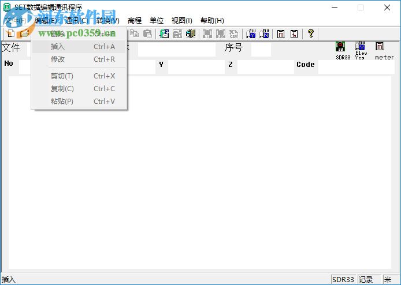Image resolution: width=401 pixels, height=285 pixels.
Task: Click the Z coordinate input field
Action: (x=266, y=67)
